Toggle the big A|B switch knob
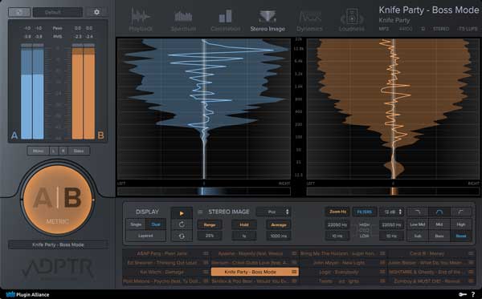The width and height of the screenshot is (482, 299). click(x=58, y=200)
